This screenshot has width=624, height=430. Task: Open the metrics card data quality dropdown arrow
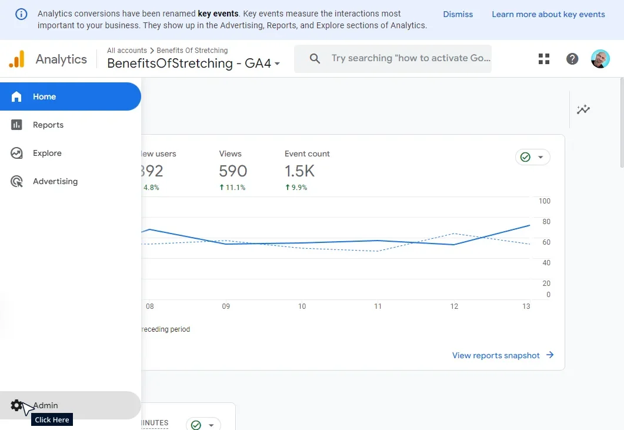(x=539, y=157)
